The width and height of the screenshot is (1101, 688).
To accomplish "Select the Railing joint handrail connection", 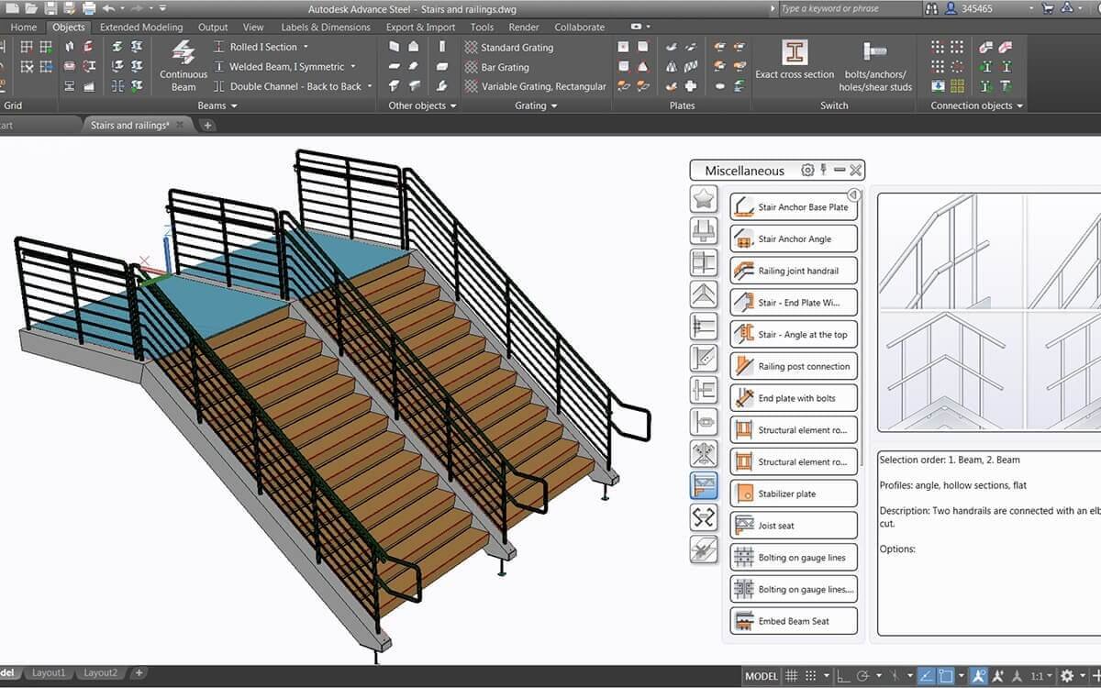I will pos(793,270).
